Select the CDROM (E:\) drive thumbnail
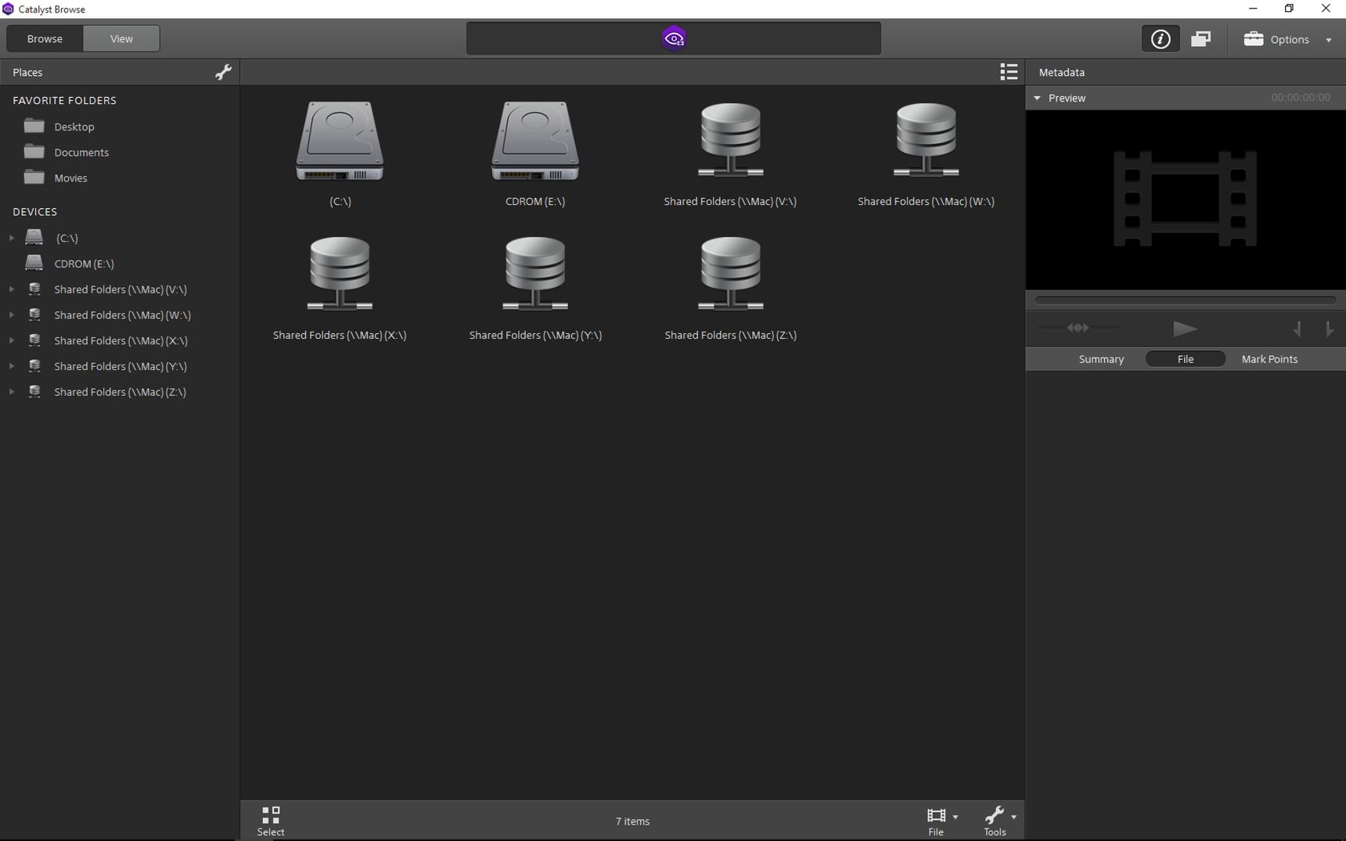Image resolution: width=1346 pixels, height=841 pixels. click(535, 142)
